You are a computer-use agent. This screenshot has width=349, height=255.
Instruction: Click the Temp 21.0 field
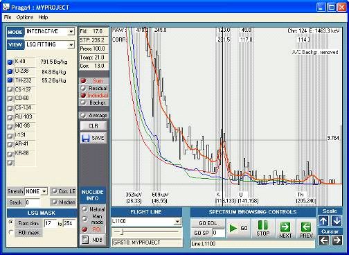(x=93, y=58)
